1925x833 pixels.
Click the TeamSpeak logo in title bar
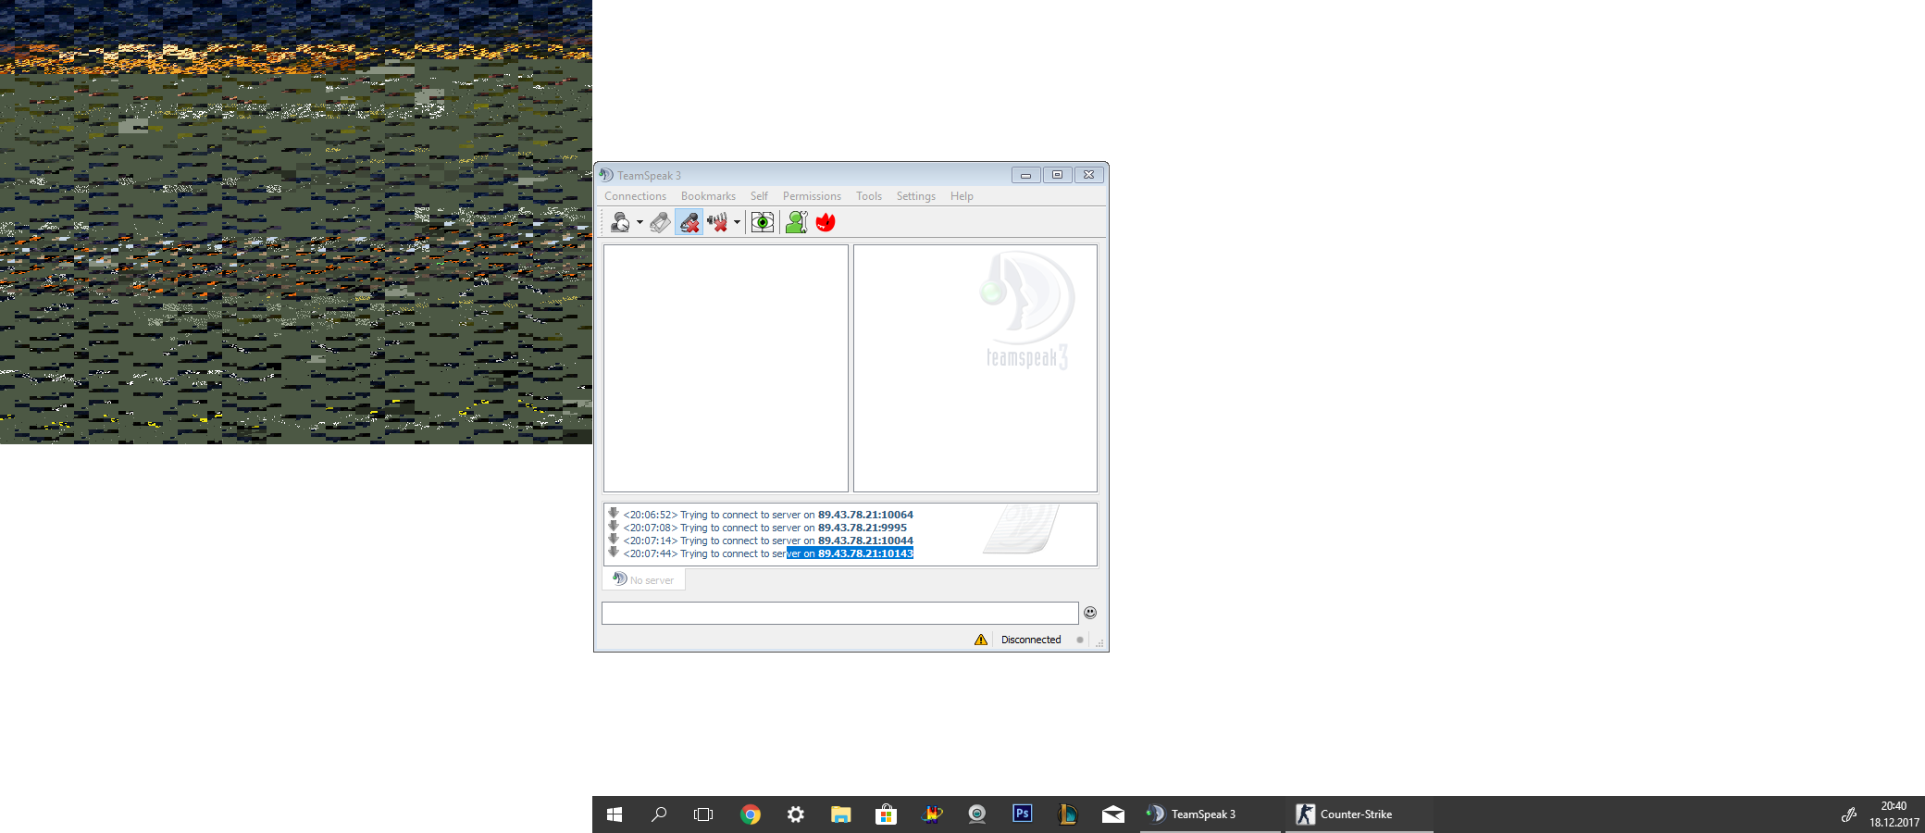point(606,175)
